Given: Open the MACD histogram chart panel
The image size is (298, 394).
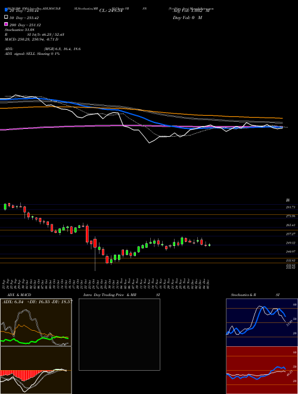Looking at the screenshot, I should tap(36, 370).
